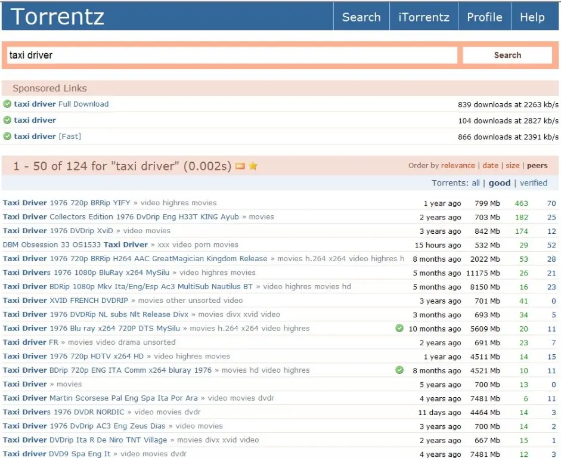Click the RSS feed icon next to search results title
561x458 pixels.
pos(240,166)
